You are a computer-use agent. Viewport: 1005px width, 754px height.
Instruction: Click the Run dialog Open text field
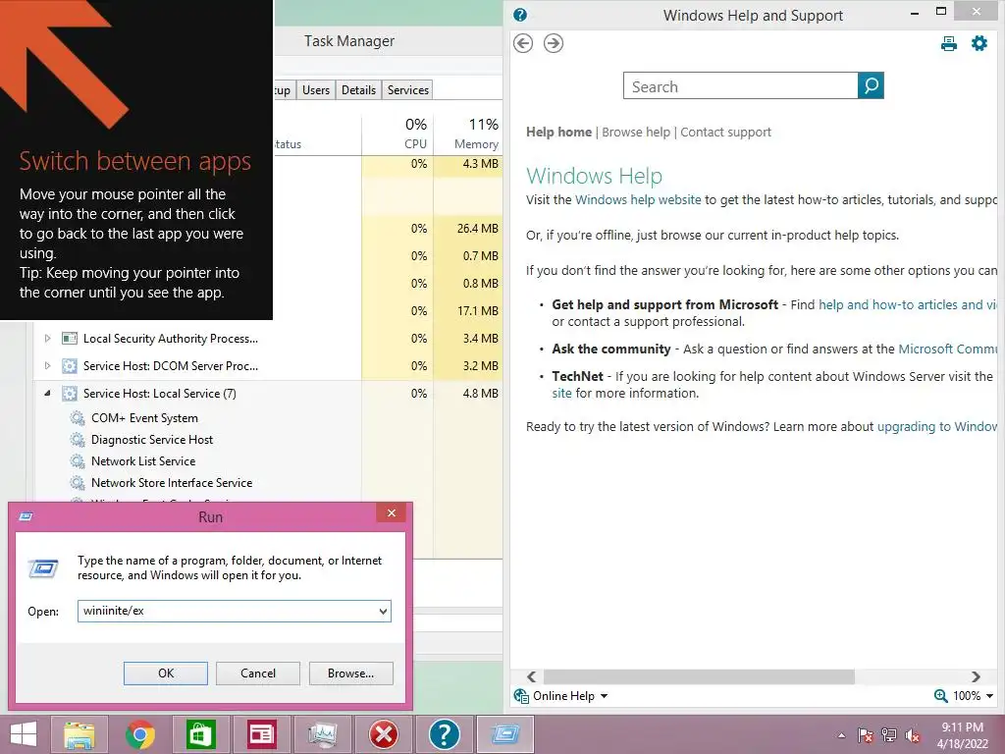coord(229,611)
